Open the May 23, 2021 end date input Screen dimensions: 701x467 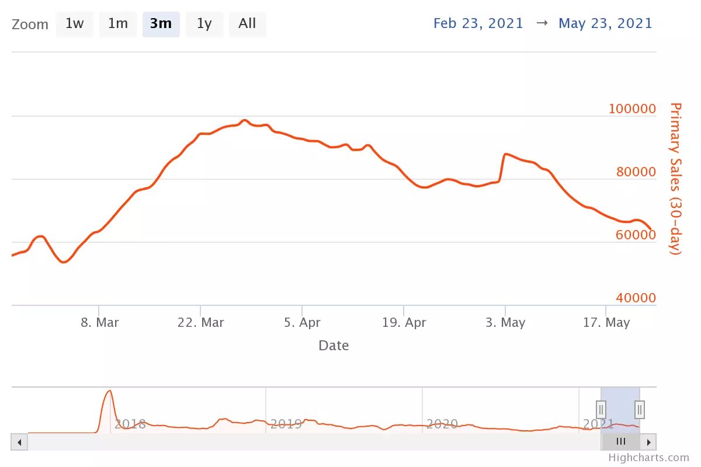[x=605, y=23]
